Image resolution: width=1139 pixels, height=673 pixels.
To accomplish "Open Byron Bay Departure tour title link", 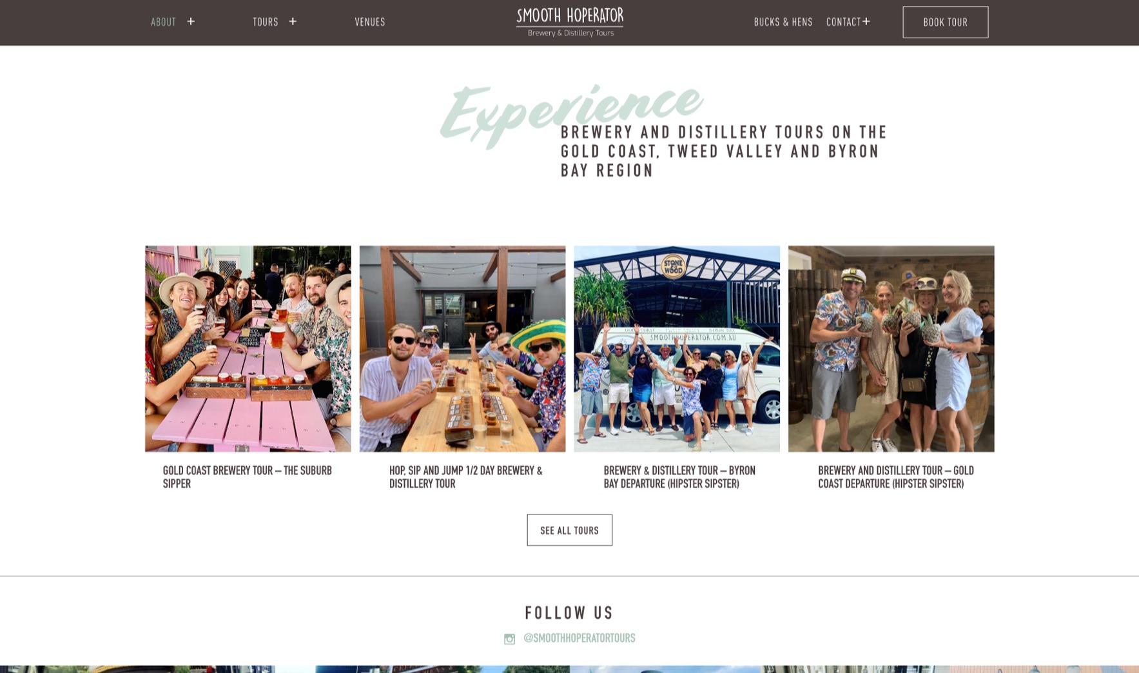I will point(679,477).
